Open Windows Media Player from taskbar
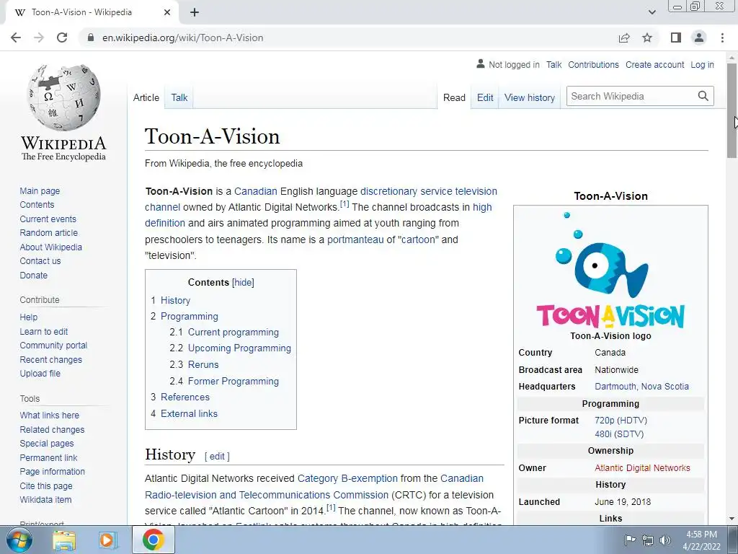 click(108, 540)
